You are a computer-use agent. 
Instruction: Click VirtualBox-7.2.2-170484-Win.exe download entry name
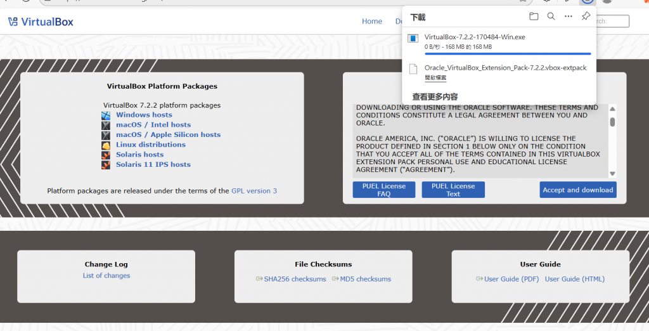pos(475,37)
